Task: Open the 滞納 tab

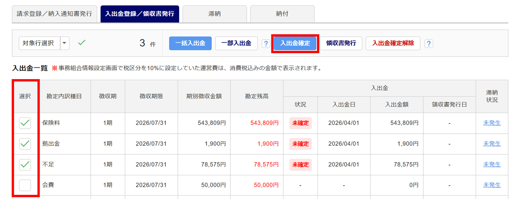Action: pyautogui.click(x=214, y=14)
